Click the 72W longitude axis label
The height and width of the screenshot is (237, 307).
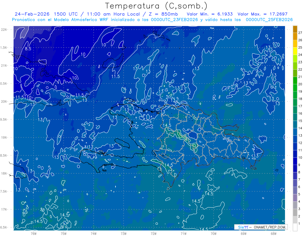point(153,233)
